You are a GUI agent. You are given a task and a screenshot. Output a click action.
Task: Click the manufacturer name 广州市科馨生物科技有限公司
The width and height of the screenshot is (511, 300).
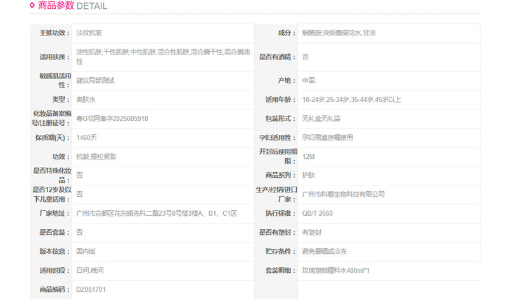[343, 194]
